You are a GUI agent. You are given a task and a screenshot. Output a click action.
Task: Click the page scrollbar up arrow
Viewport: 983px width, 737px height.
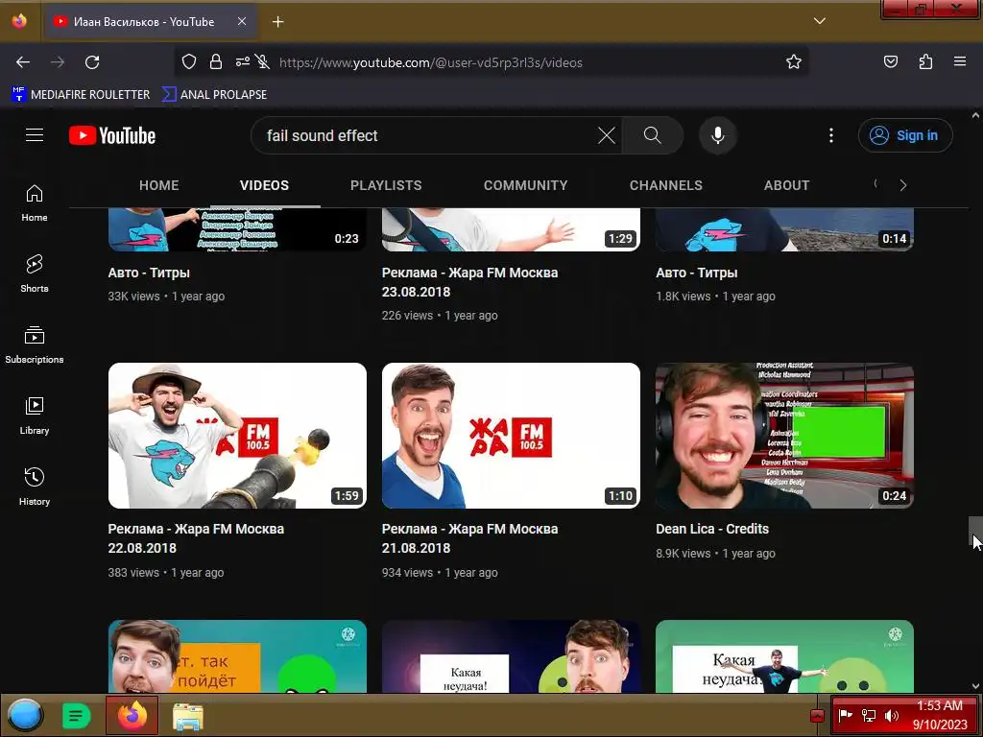[x=975, y=115]
